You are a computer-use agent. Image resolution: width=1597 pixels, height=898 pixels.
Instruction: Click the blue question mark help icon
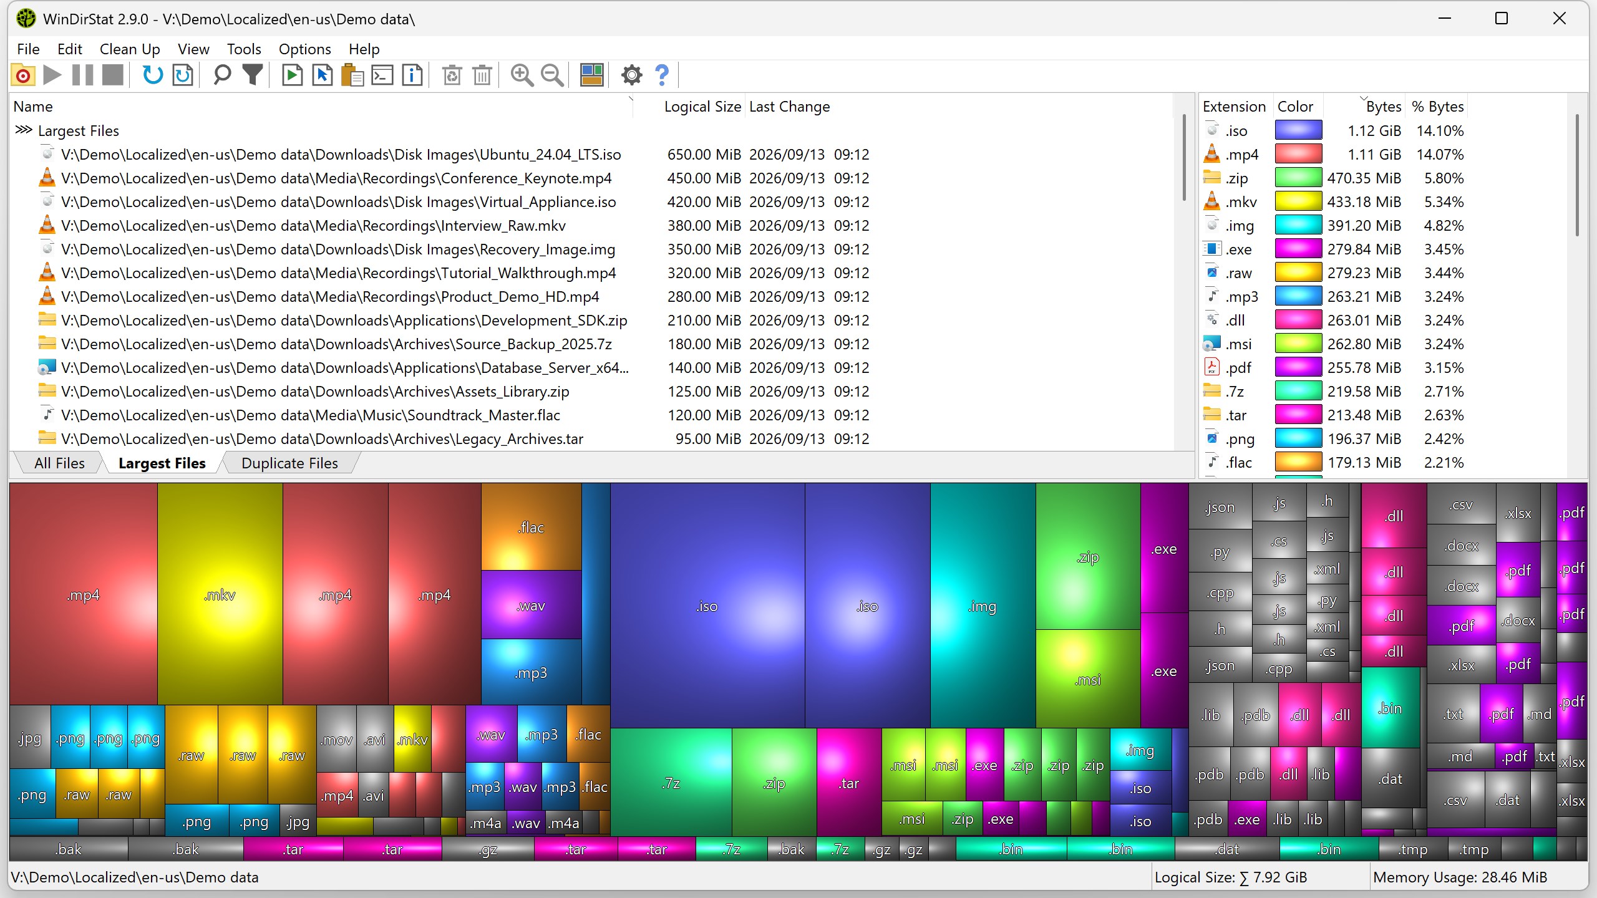[662, 75]
